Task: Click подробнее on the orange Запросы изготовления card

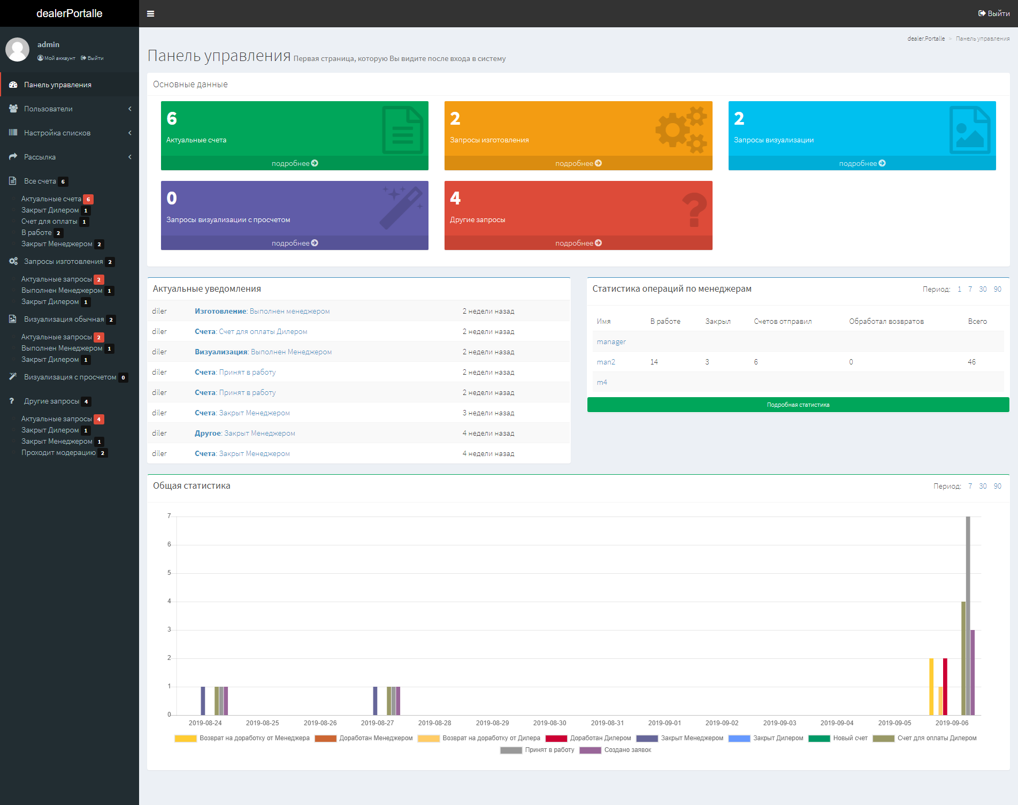Action: [578, 163]
